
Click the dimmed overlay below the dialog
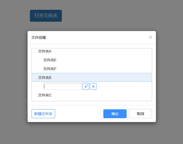point(91,133)
